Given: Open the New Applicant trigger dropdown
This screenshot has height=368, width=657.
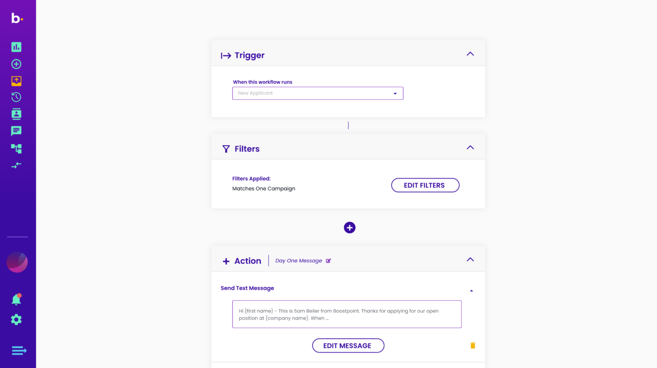Looking at the screenshot, I should click(x=395, y=93).
